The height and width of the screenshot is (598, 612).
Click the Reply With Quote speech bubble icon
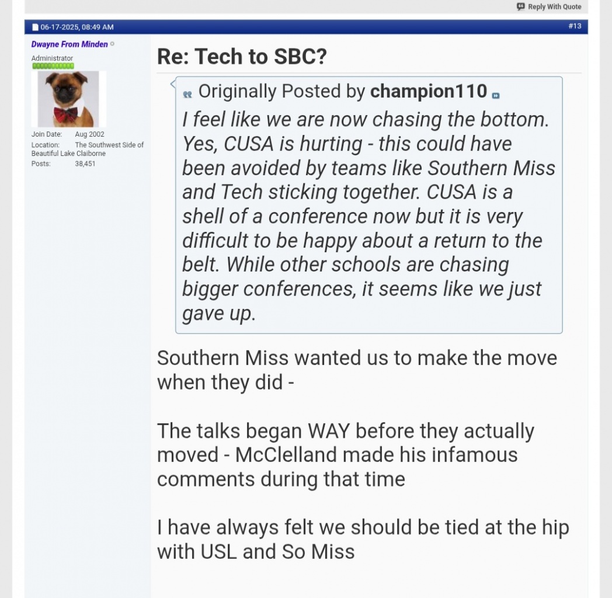(x=521, y=7)
